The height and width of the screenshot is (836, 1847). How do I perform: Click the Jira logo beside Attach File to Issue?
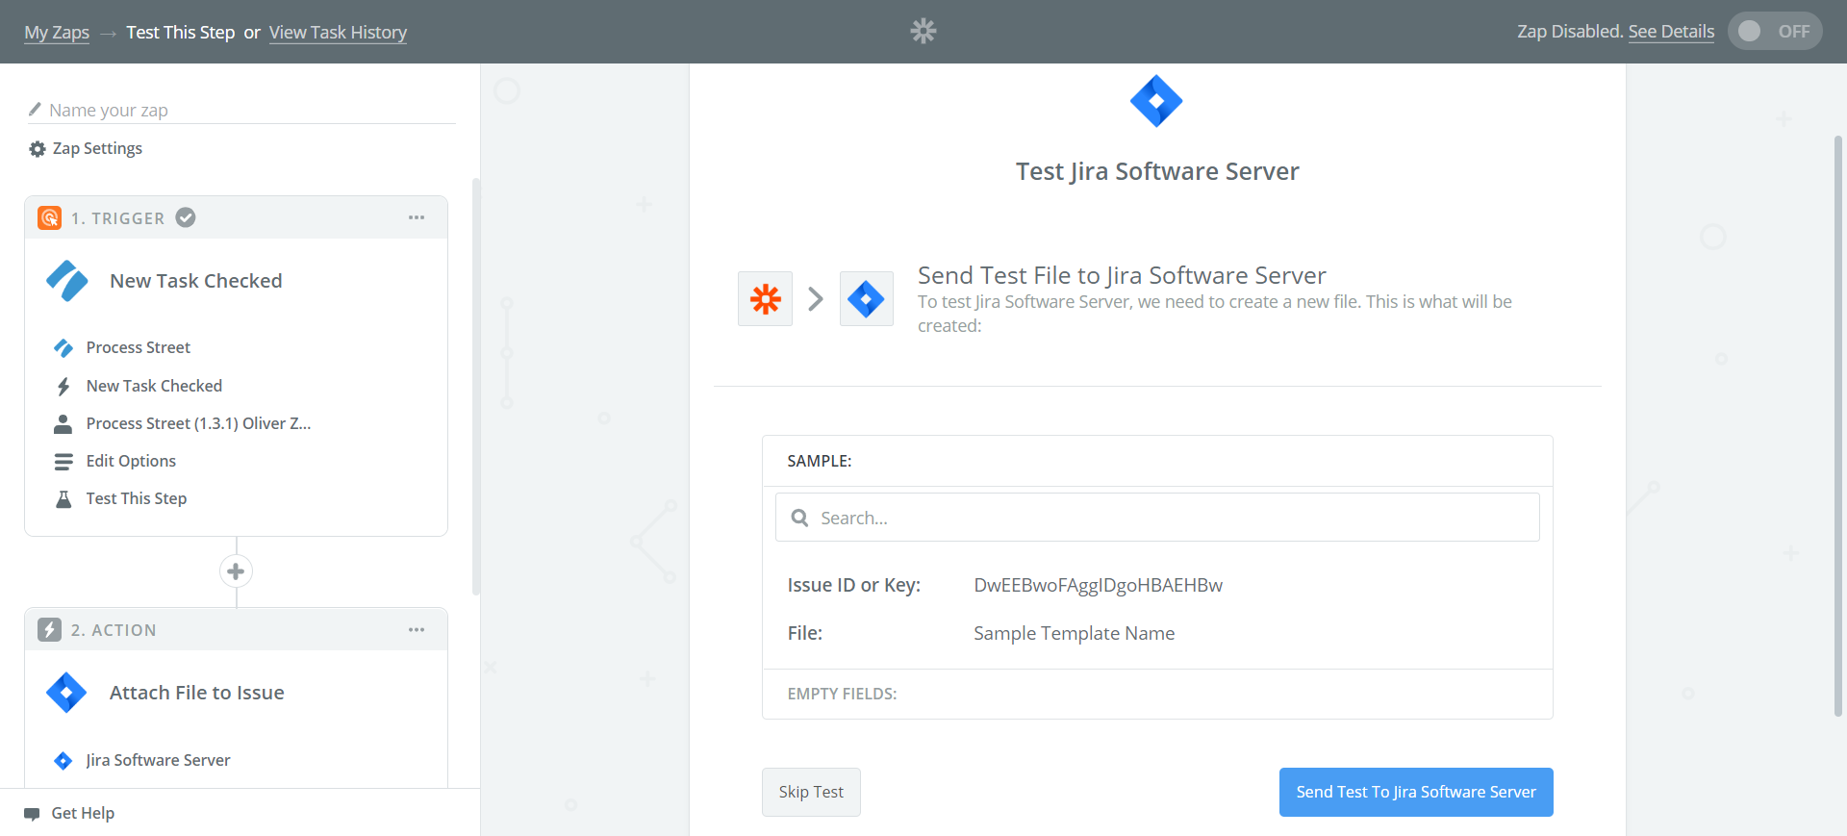66,693
